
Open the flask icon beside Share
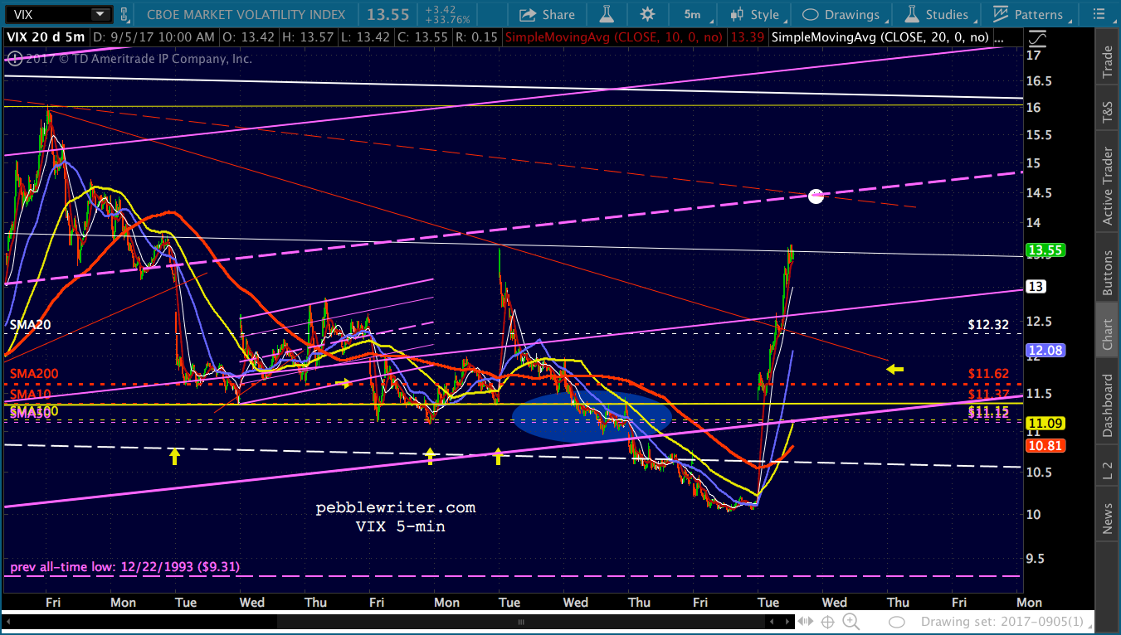607,14
